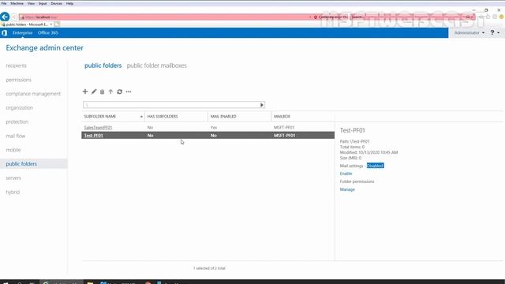
Task: Click the delete trash icon
Action: pyautogui.click(x=102, y=92)
